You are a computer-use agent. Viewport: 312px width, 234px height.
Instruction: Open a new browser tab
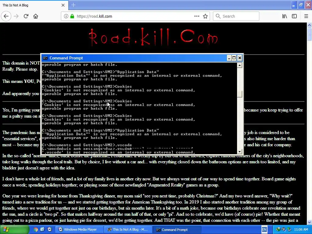tap(73, 5)
